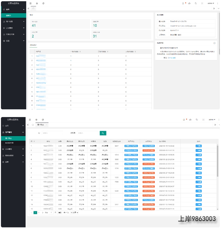Image resolution: width=221 pixels, height=228 pixels.
Task: Click the green search magnifier button
Action: [x=103, y=133]
